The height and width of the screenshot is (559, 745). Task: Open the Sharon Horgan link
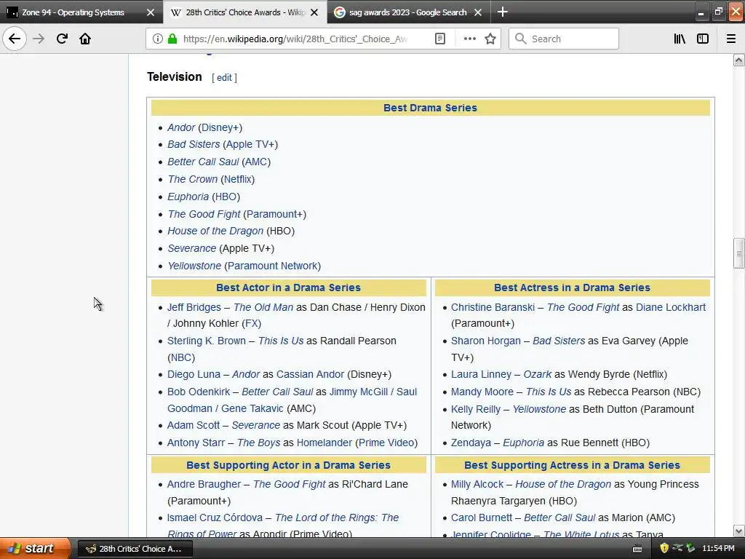click(485, 341)
